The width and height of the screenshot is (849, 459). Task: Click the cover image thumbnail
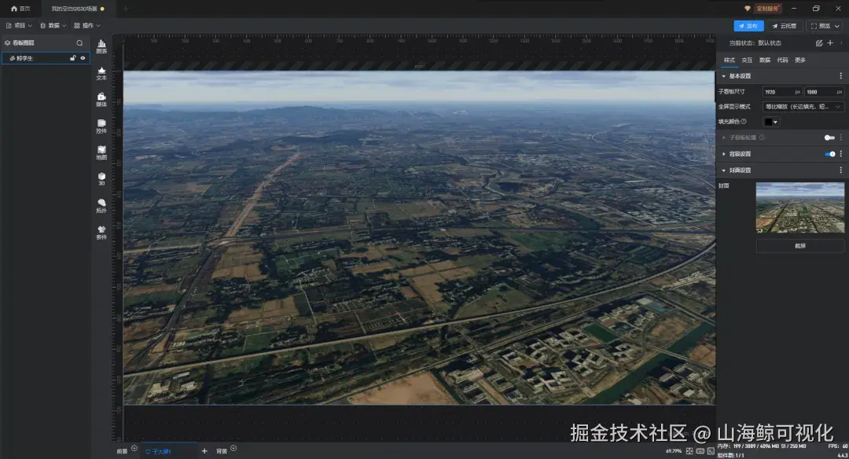tap(800, 207)
